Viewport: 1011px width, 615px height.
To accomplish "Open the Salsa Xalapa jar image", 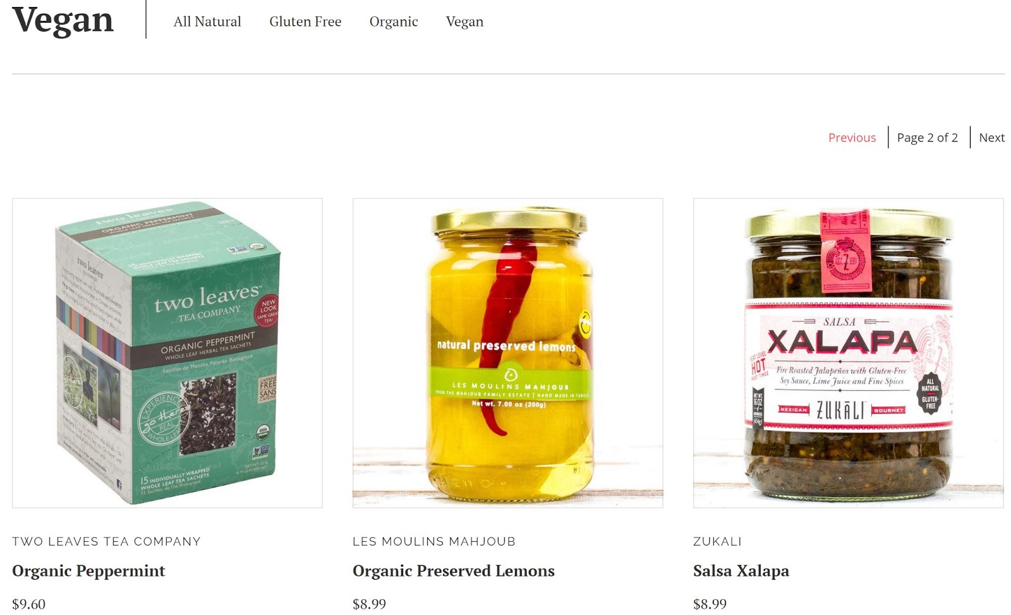I will point(848,353).
